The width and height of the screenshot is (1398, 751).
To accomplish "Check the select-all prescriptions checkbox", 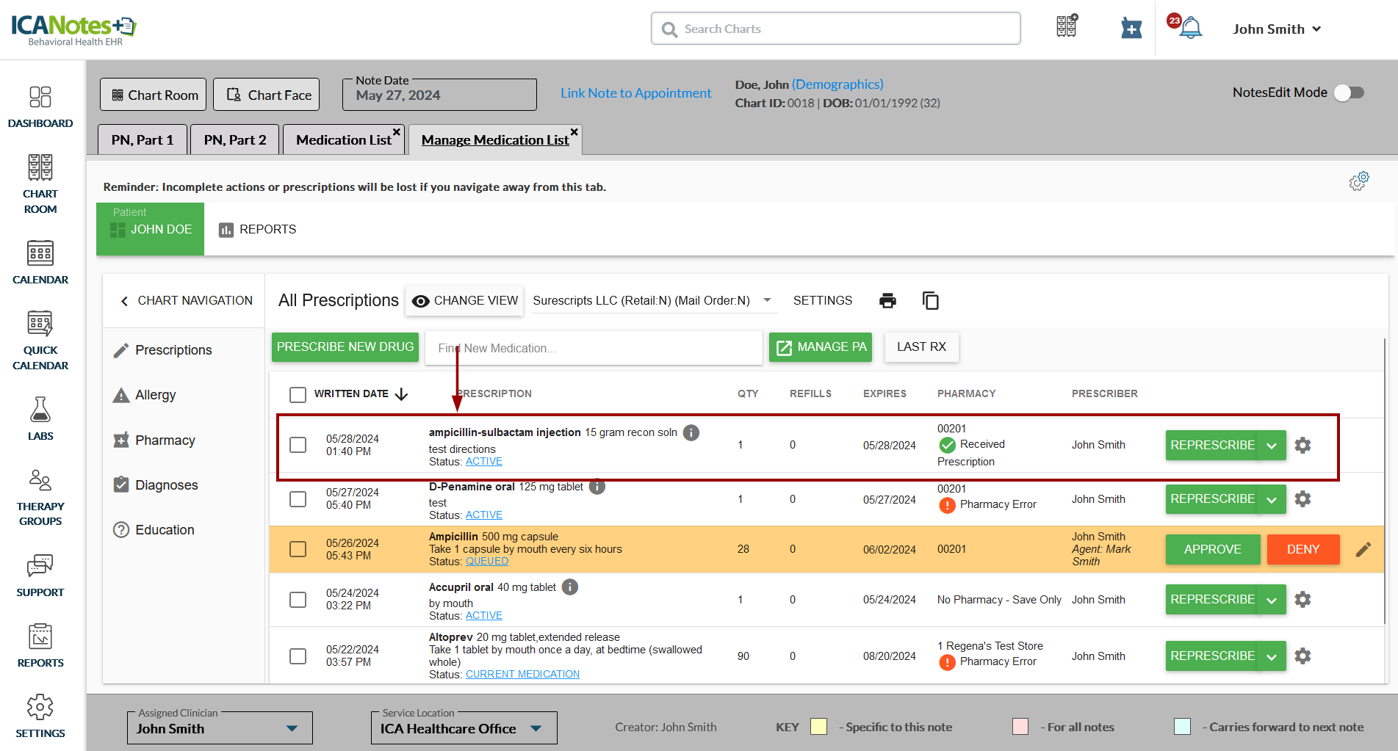I will [298, 395].
